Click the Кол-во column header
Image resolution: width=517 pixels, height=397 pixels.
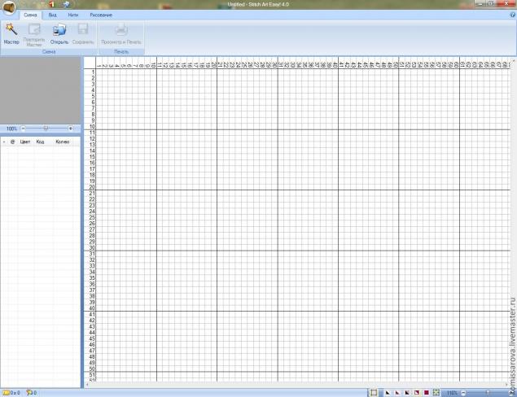[63, 142]
